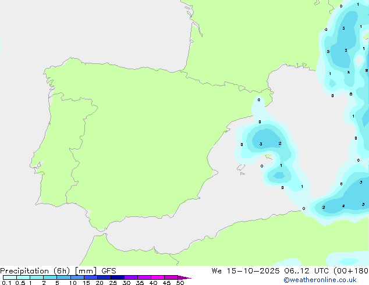Screen dimensions: 369x285
Task: Click the 'Precipitation (6h)' title text
Action: [x=35, y=271]
